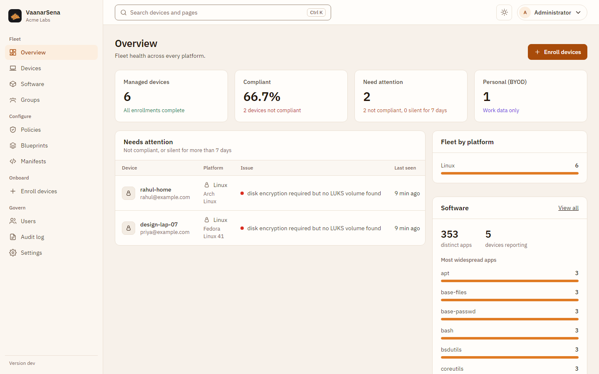
Task: Select the Personal (BYOD) card
Action: click(x=531, y=96)
